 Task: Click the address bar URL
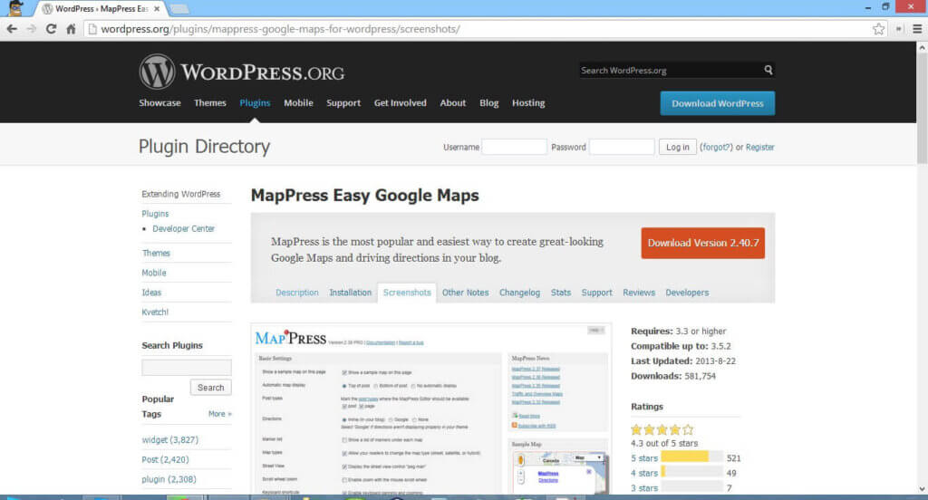click(x=281, y=29)
